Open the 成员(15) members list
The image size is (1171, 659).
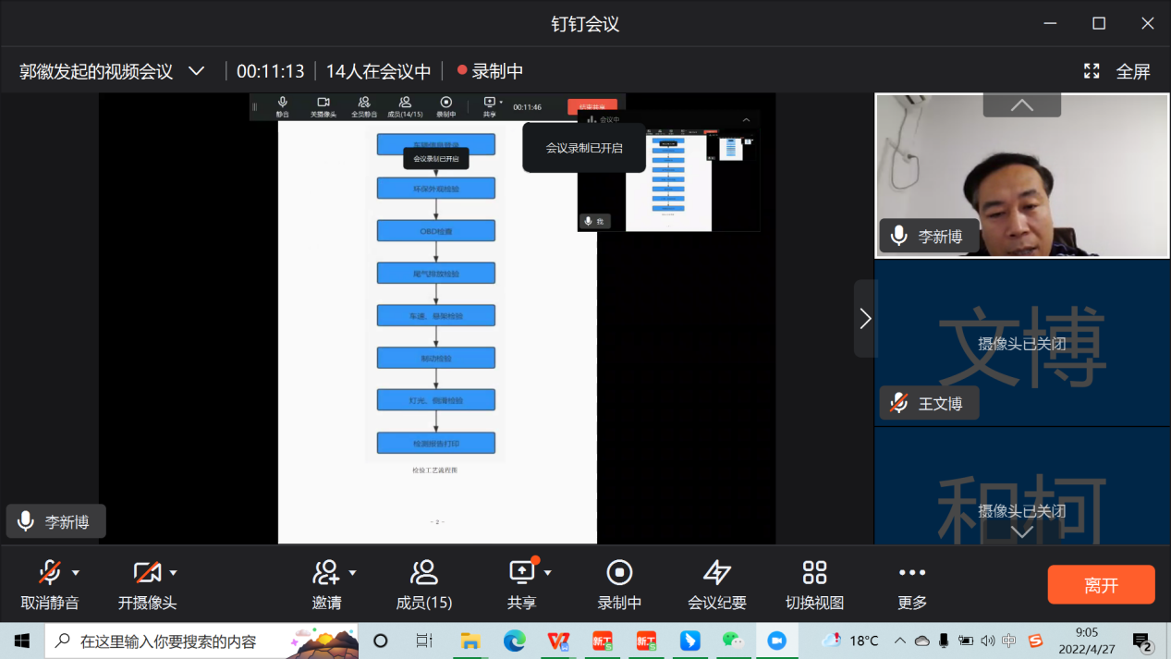coord(423,573)
